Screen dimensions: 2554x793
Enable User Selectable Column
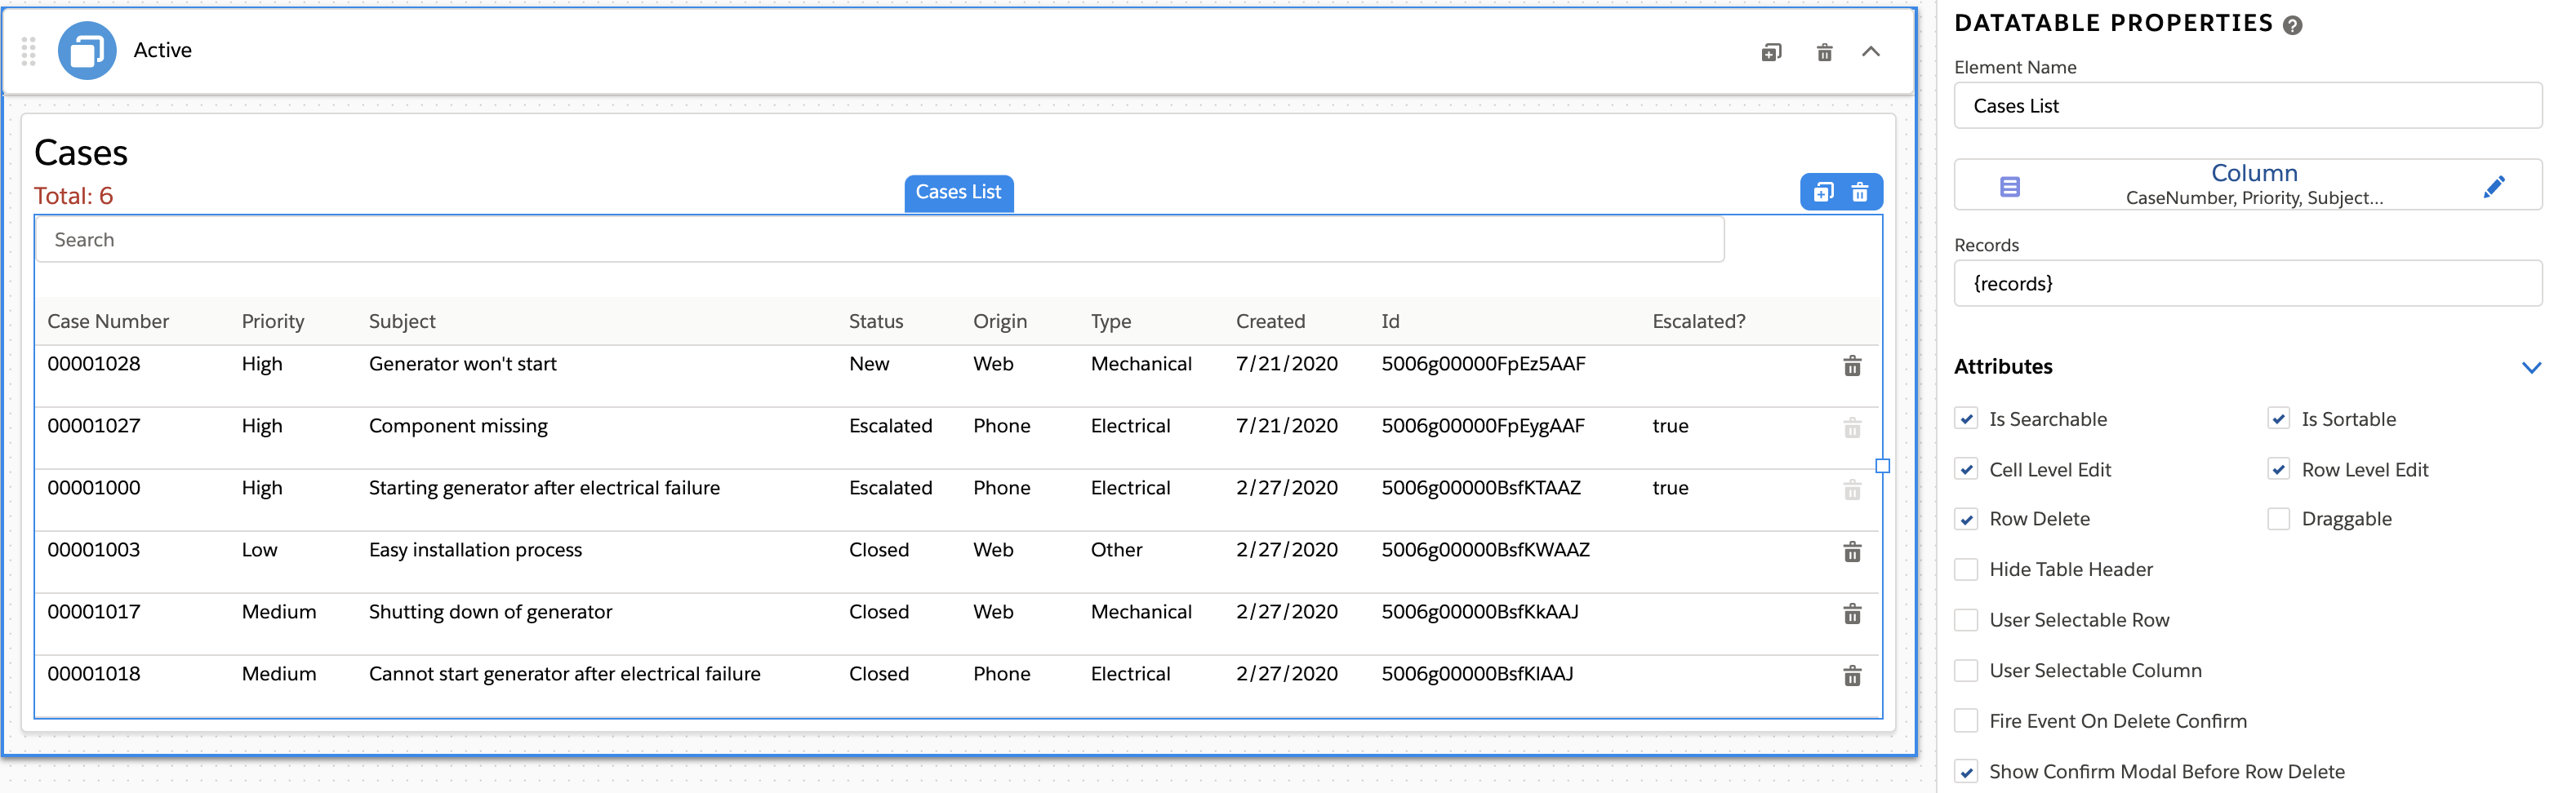pos(1967,670)
